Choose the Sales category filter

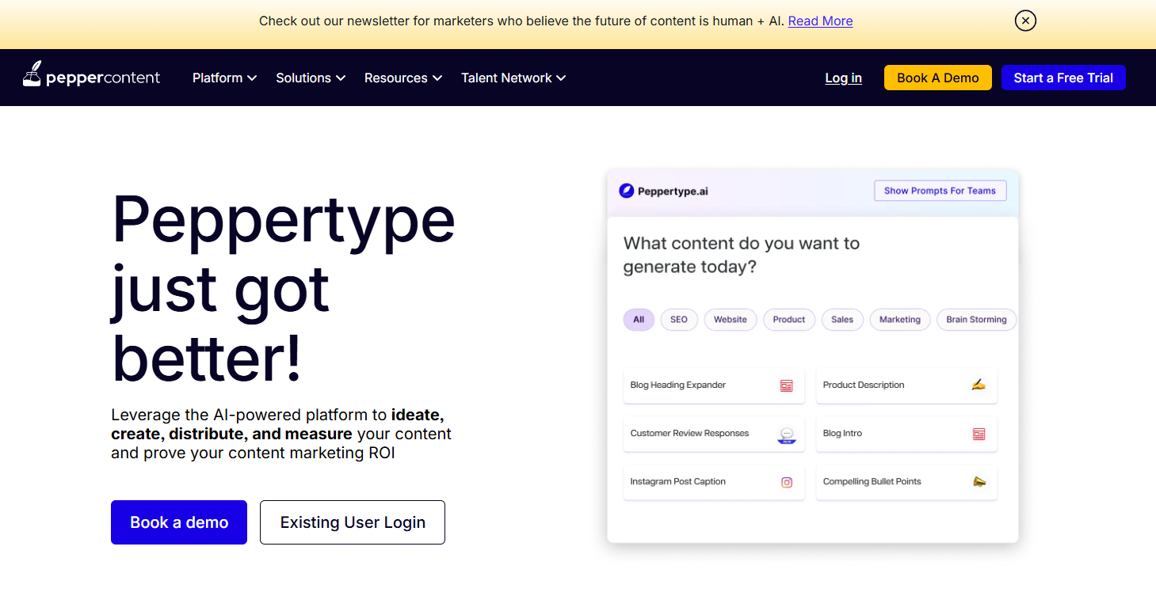click(x=842, y=320)
